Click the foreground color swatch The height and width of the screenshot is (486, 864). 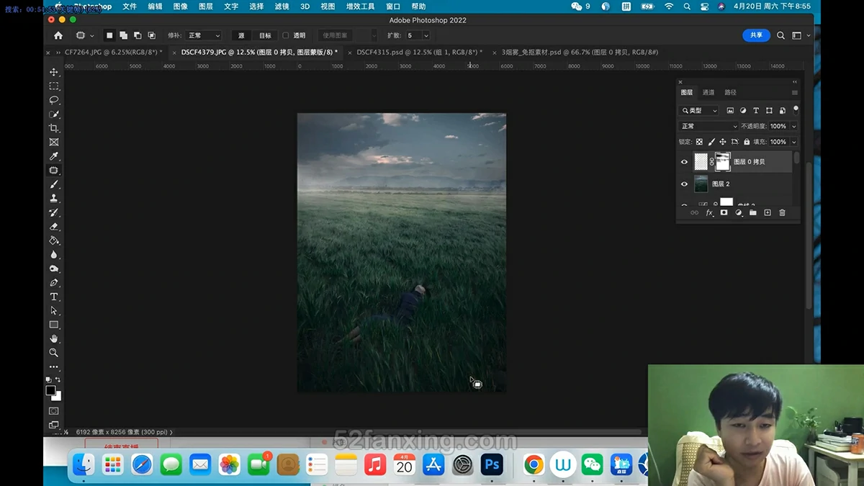coord(50,390)
